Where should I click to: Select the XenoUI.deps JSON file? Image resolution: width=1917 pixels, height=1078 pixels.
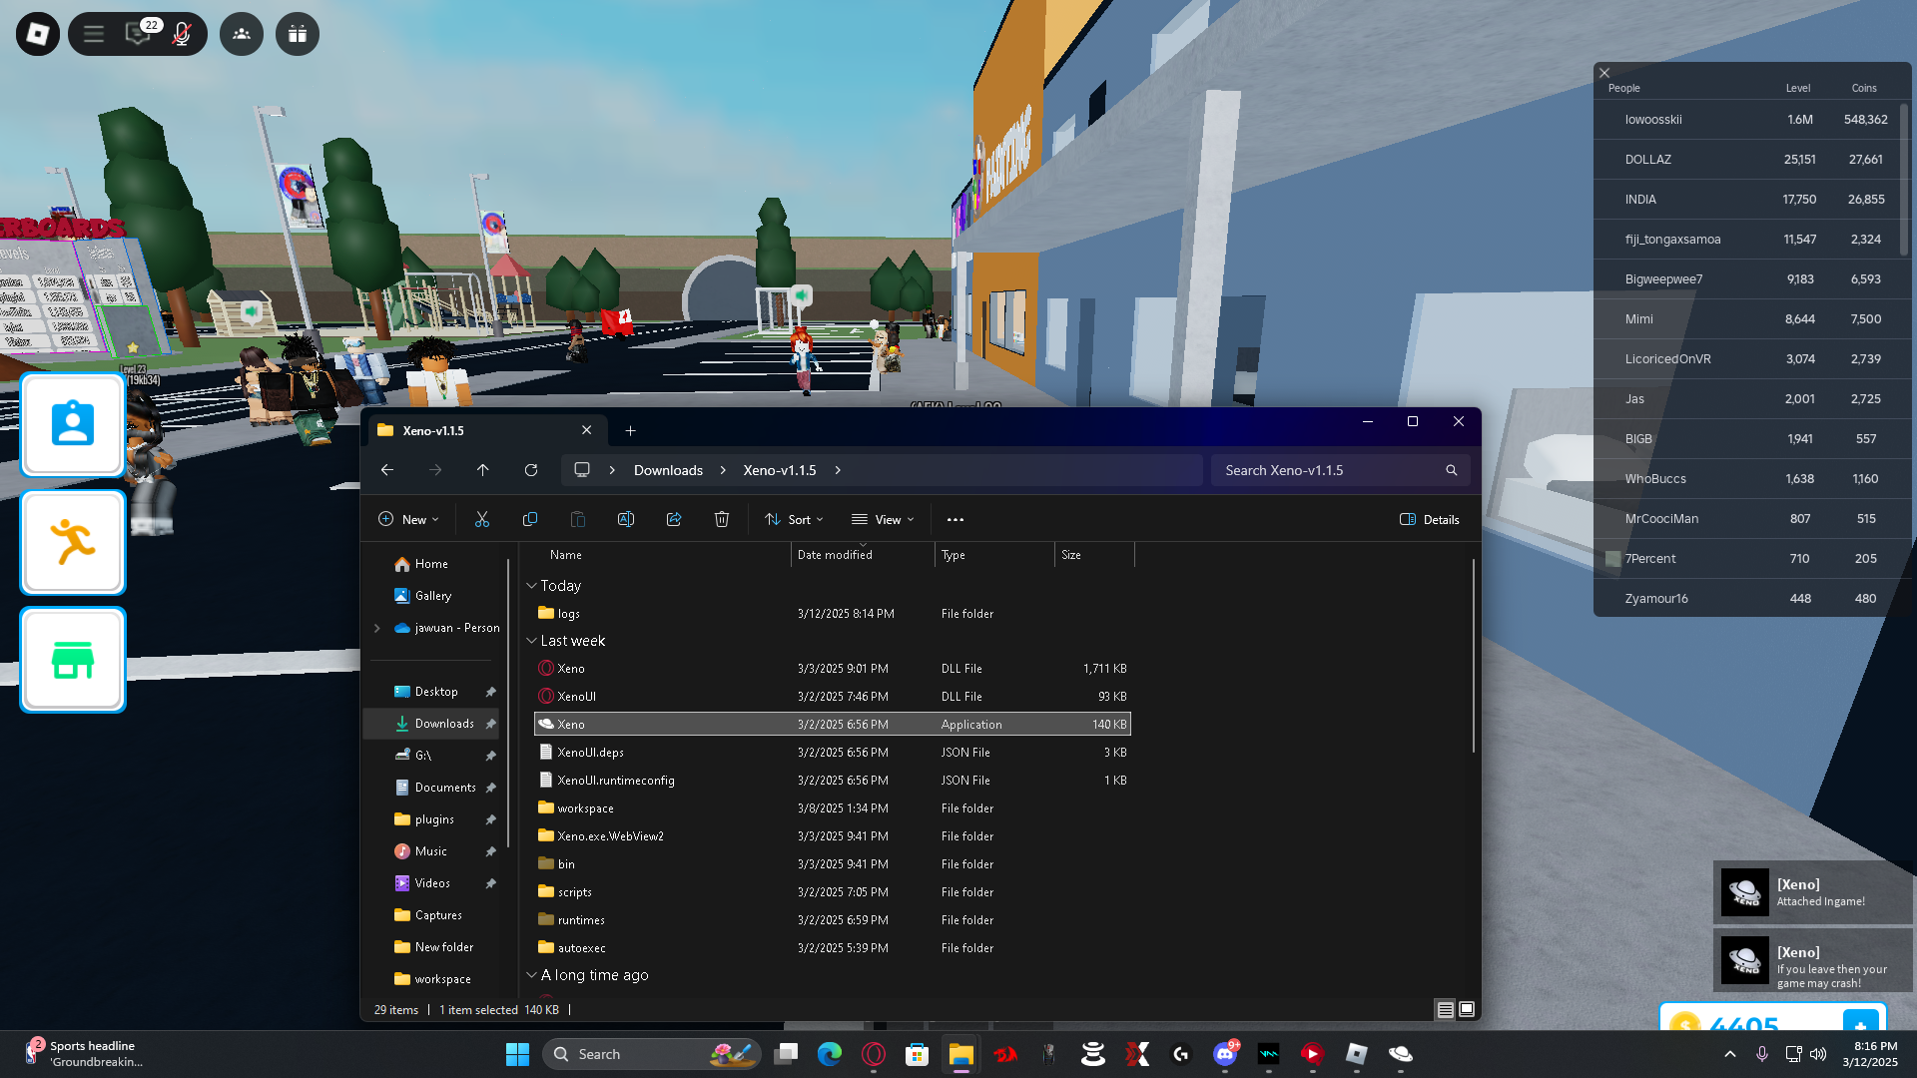833,753
